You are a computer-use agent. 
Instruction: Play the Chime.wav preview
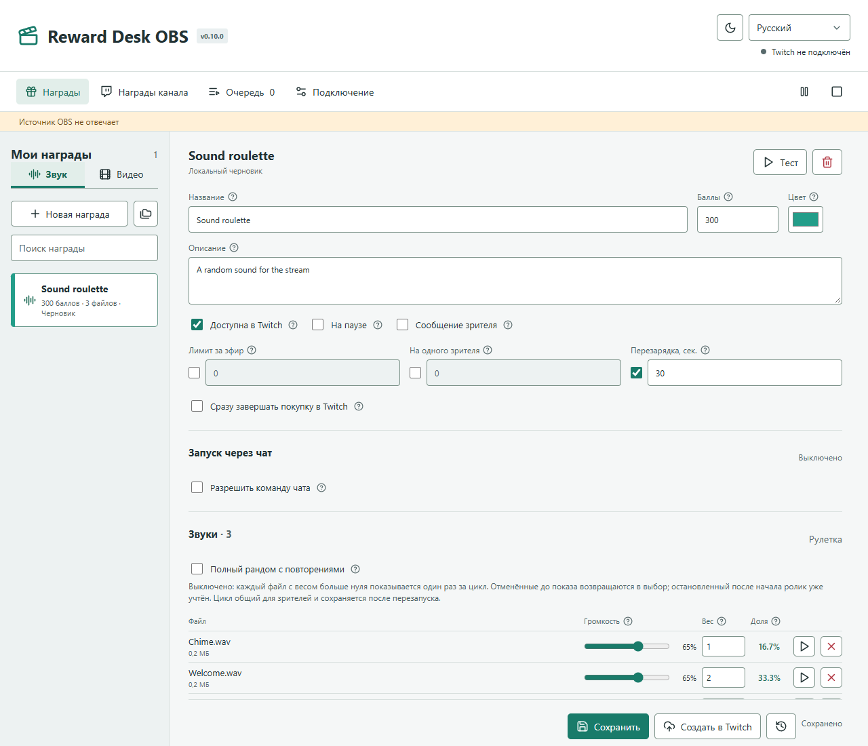tap(804, 646)
